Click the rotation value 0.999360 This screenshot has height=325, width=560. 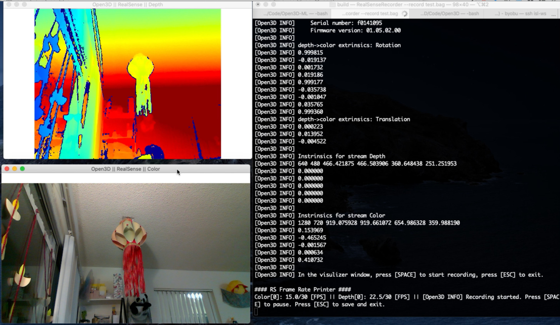tap(310, 112)
